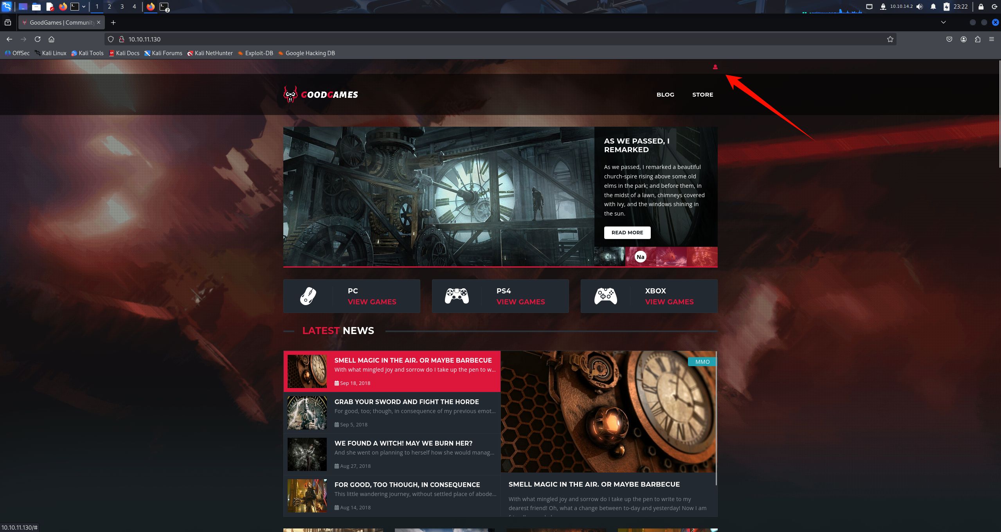
Task: Open the STORE navigation menu item
Action: point(702,95)
